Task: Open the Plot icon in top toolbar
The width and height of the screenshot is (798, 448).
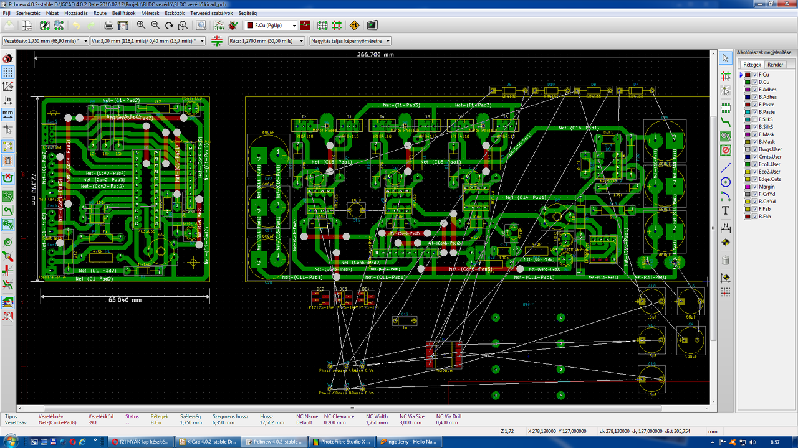Action: [123, 26]
